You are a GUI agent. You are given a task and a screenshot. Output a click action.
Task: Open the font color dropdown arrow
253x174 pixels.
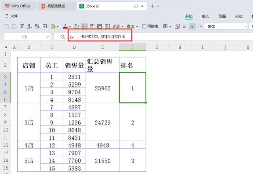70,27
